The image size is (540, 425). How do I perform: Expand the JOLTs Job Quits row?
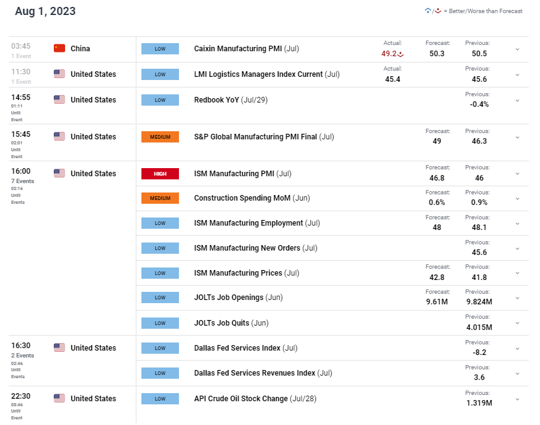point(517,323)
